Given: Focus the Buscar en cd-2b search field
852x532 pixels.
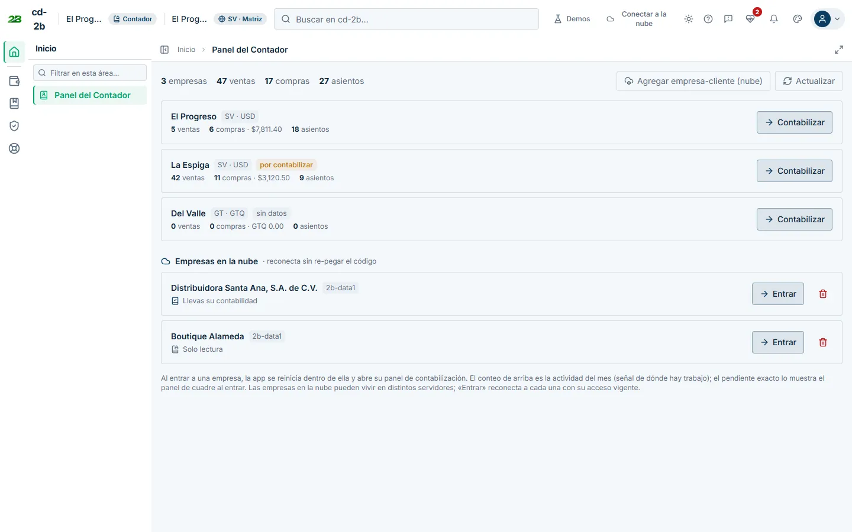Looking at the screenshot, I should (406, 19).
